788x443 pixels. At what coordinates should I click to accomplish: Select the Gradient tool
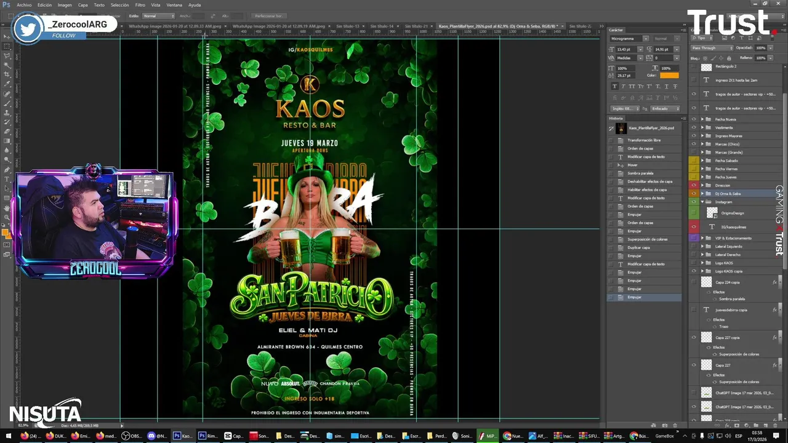[x=7, y=140]
